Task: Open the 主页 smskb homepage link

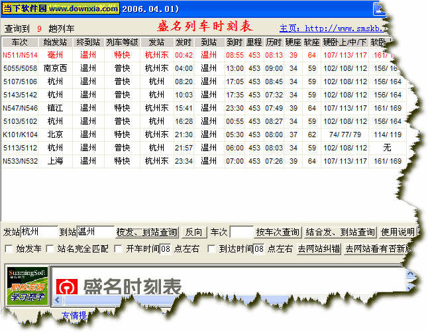Action: (x=333, y=28)
